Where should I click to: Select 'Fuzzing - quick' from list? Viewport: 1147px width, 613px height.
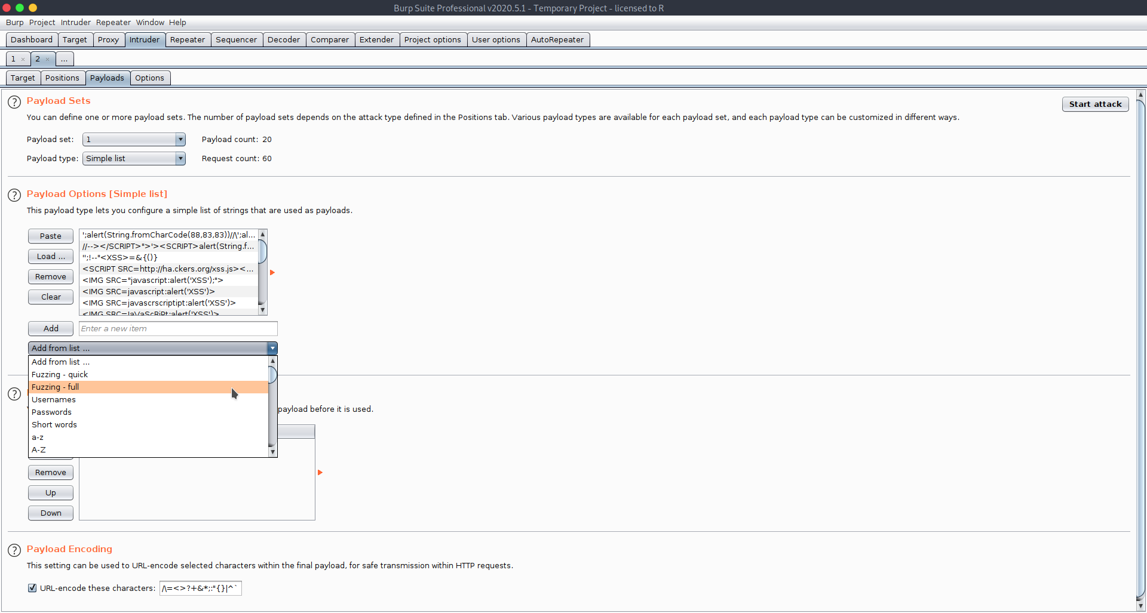148,374
